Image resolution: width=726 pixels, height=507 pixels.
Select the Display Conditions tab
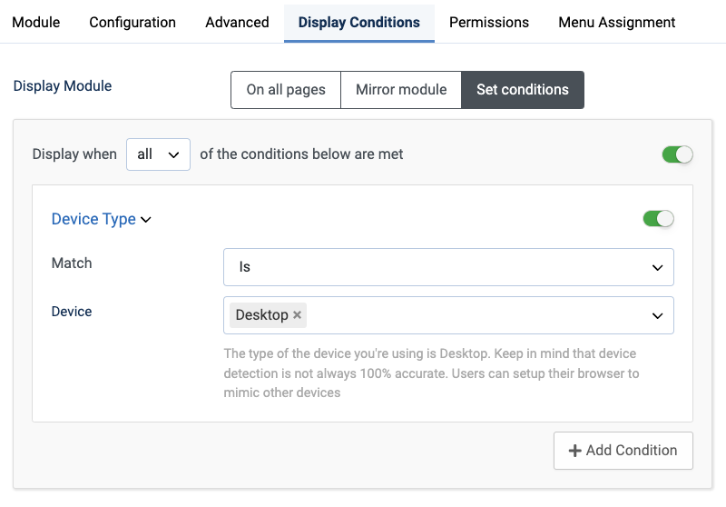(x=358, y=22)
